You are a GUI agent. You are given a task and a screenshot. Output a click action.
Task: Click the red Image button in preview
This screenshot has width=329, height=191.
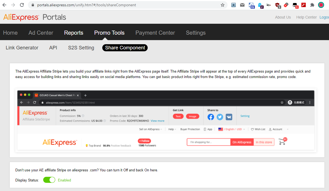(x=193, y=116)
